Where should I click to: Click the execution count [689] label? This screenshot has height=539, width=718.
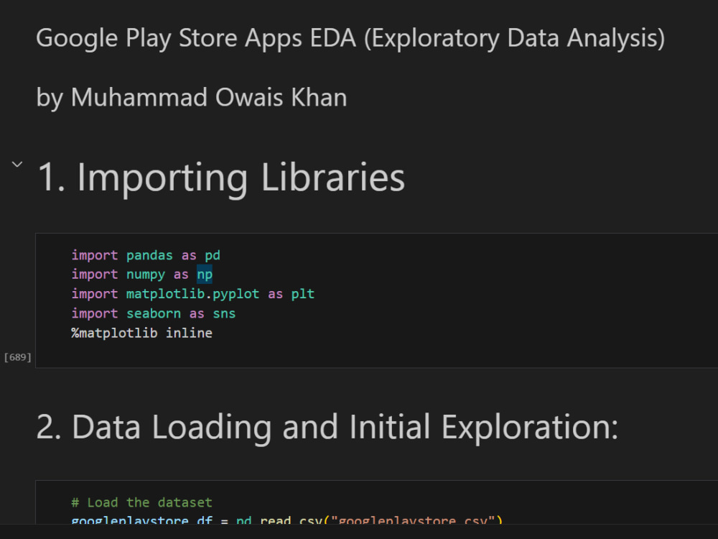pyautogui.click(x=17, y=357)
